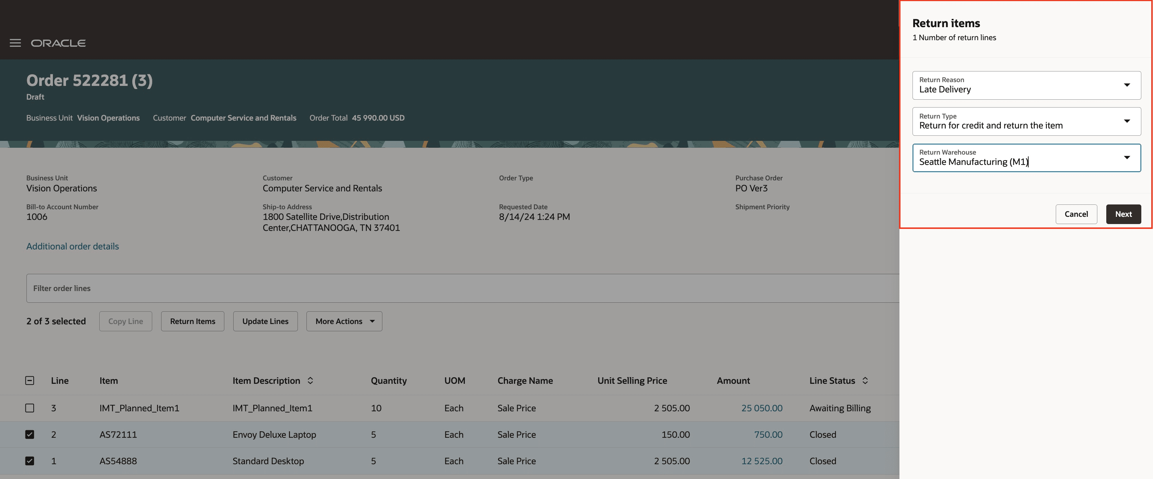
Task: Uncheck line 2 Envoy Deluxe Laptop
Action: 30,434
